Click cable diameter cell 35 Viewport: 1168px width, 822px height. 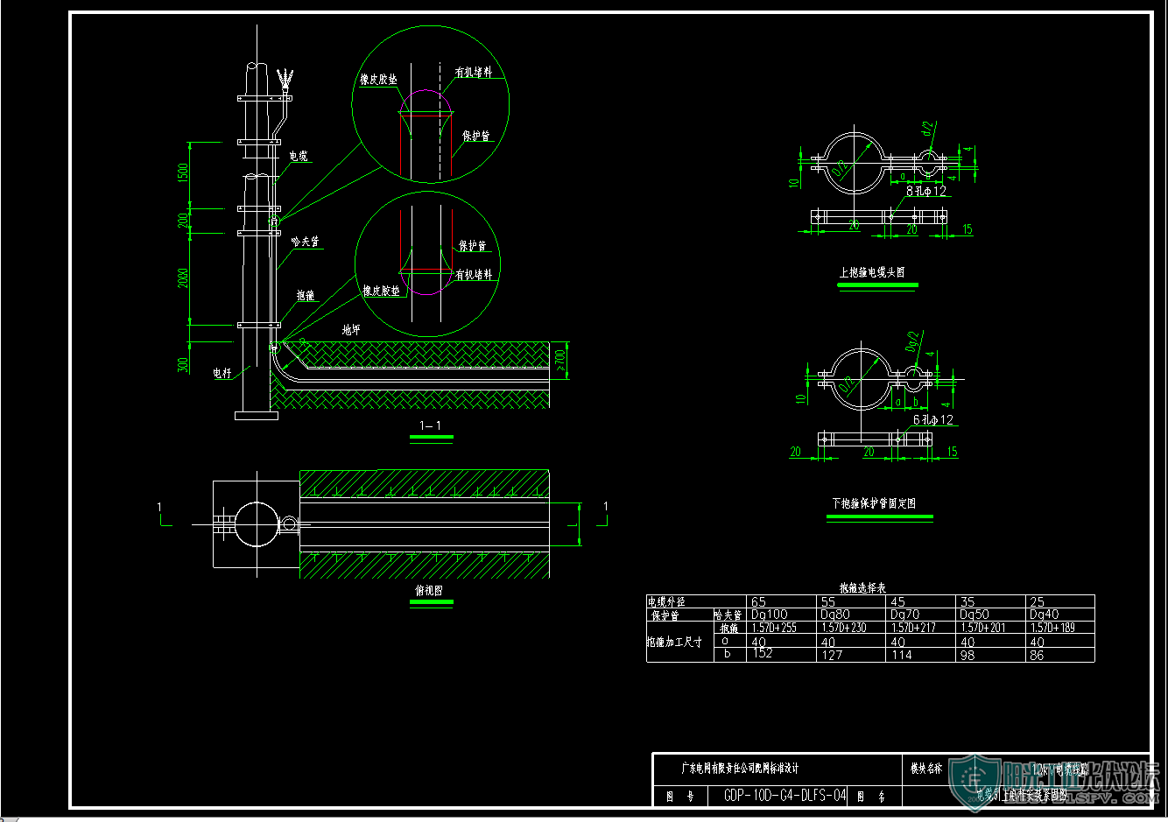(967, 601)
